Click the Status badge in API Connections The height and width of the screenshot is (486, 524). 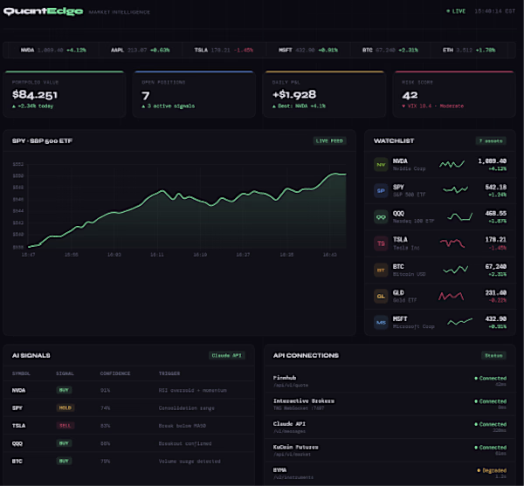pyautogui.click(x=493, y=355)
